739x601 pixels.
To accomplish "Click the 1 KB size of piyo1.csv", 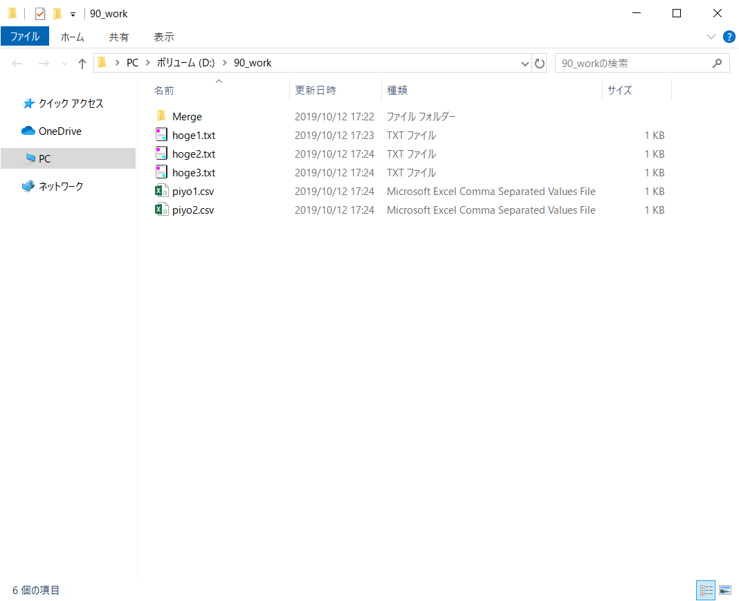I will click(x=654, y=192).
